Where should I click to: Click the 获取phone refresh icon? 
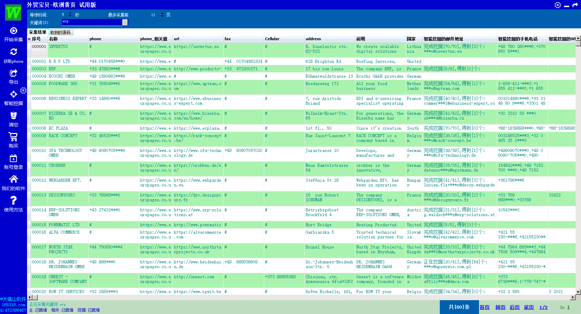click(14, 52)
